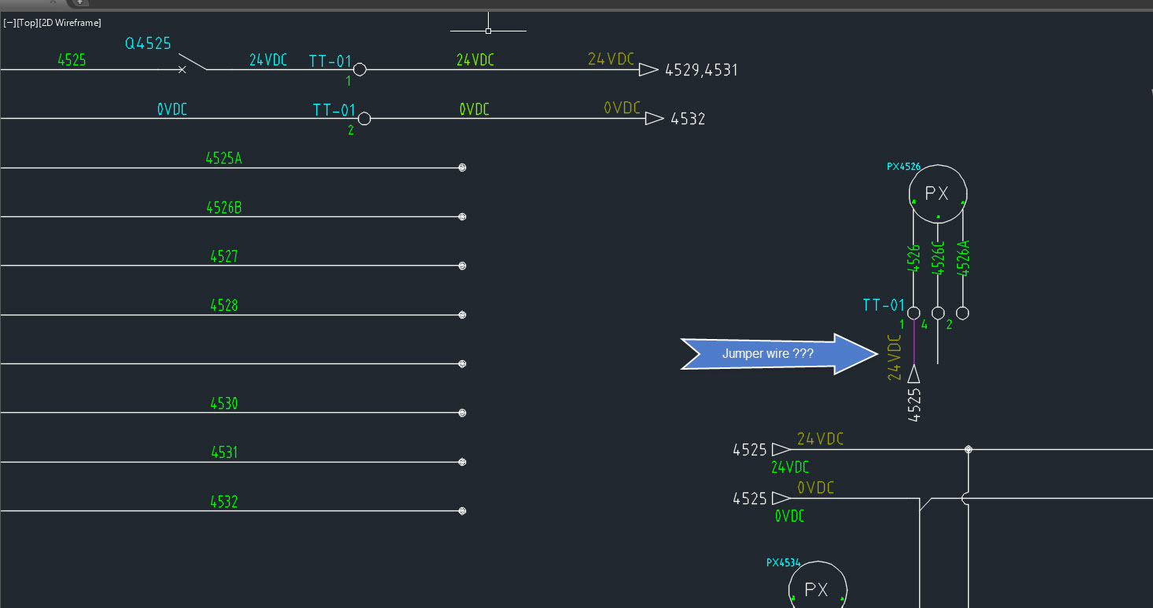This screenshot has width=1153, height=608.
Task: Click the 4532 wire destination arrow
Action: (x=654, y=118)
